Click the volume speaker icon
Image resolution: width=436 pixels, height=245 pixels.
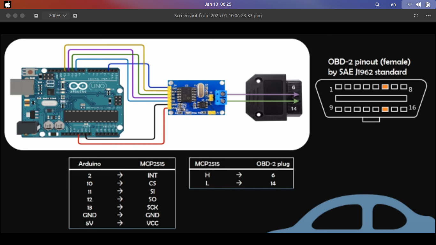pyautogui.click(x=418, y=4)
